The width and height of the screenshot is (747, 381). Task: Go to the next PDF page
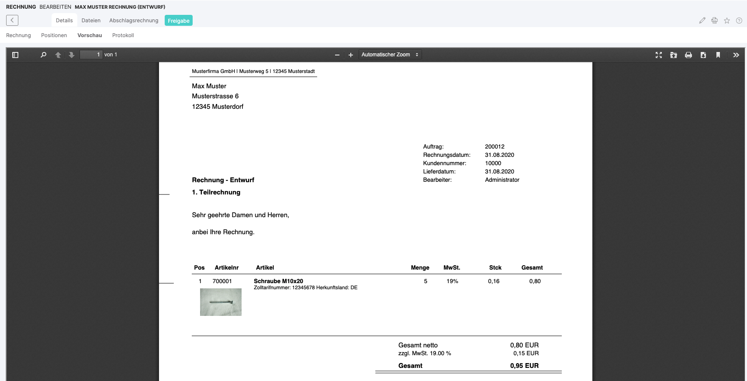[72, 55]
